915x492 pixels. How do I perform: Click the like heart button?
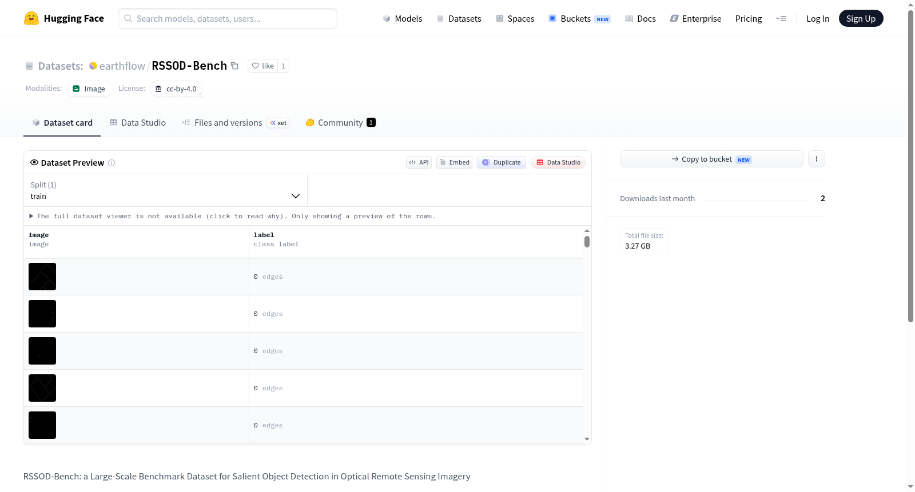click(263, 66)
